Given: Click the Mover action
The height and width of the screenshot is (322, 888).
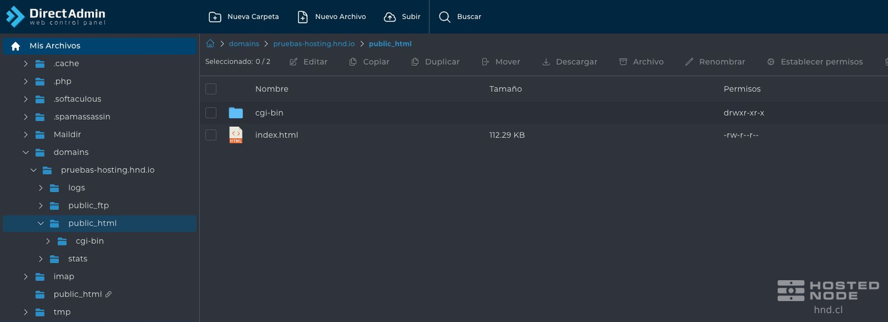Looking at the screenshot, I should tap(500, 62).
